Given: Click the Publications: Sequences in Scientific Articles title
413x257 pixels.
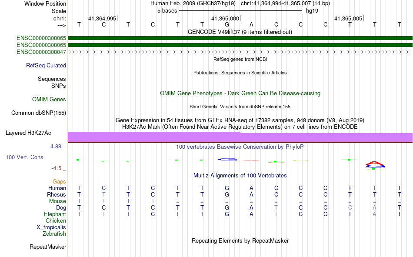Looking at the screenshot, I should 240,73.
